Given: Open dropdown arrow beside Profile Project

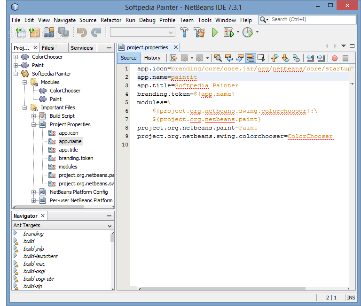Looking at the screenshot, I should point(257,32).
